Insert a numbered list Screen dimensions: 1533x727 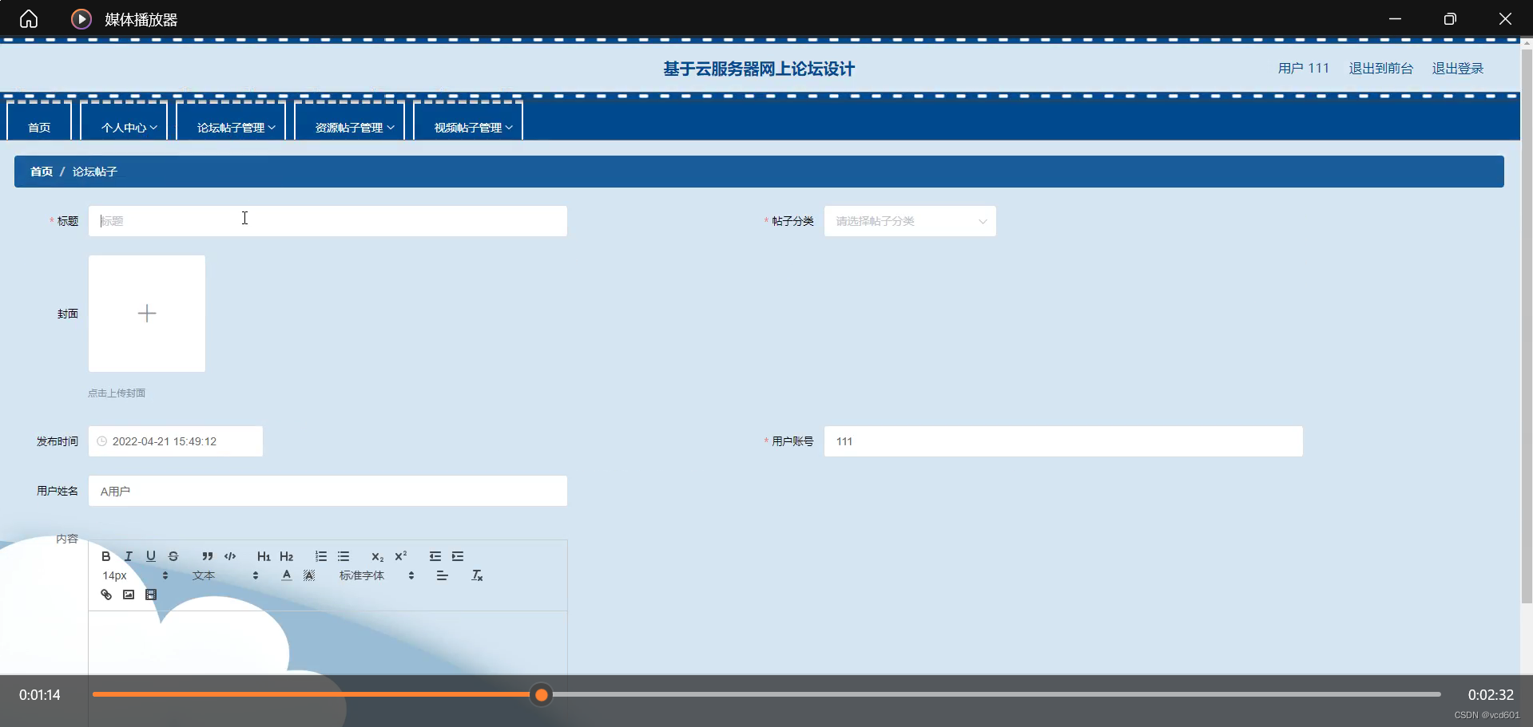tap(320, 556)
